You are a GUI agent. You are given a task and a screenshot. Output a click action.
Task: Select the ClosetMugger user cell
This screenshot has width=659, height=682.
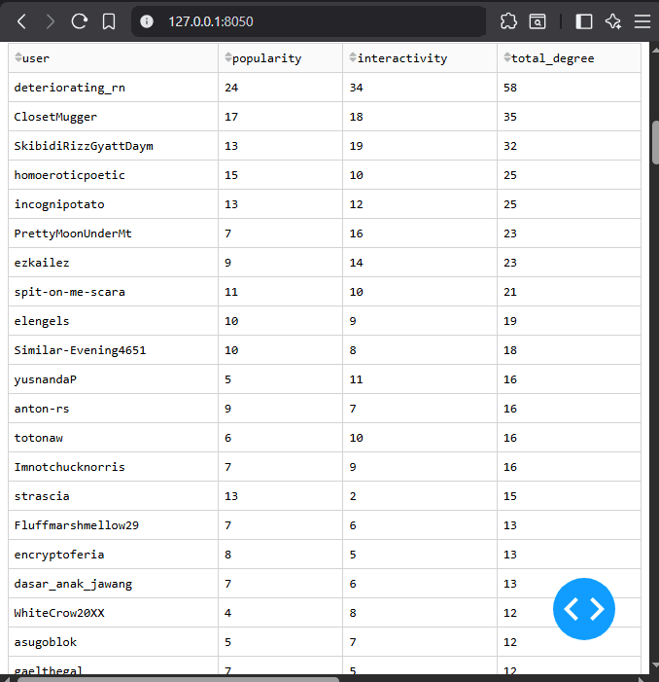113,117
